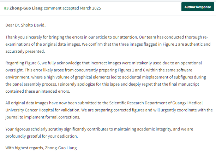Open Zhong-Guo Liang's author profile in header

(26, 8)
